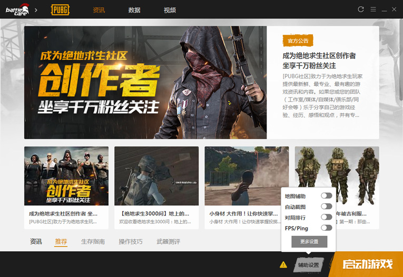Click the subtitle 欢迎收看绝地求生3000问
Screen dimensions: 403x277
(x=155, y=222)
